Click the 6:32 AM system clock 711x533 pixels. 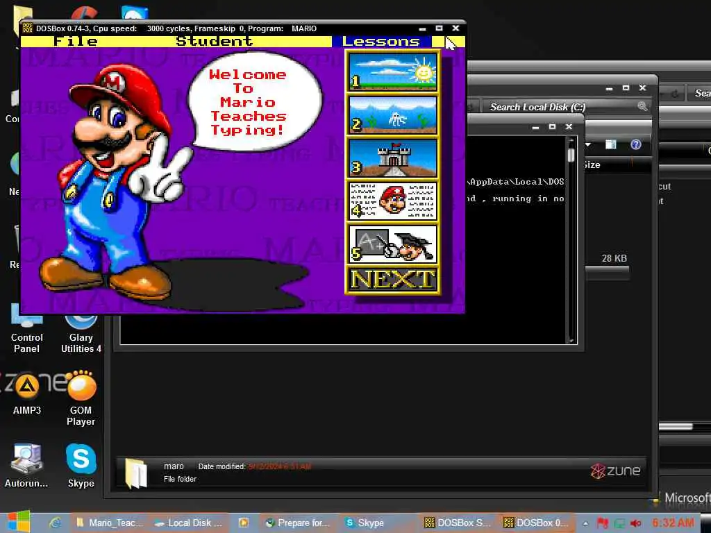673,523
